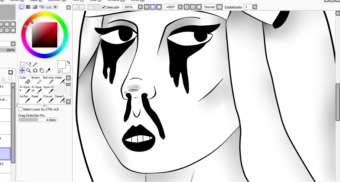This screenshot has height=182, width=340.
Task: Select the lasso selection tool
Action: click(28, 64)
